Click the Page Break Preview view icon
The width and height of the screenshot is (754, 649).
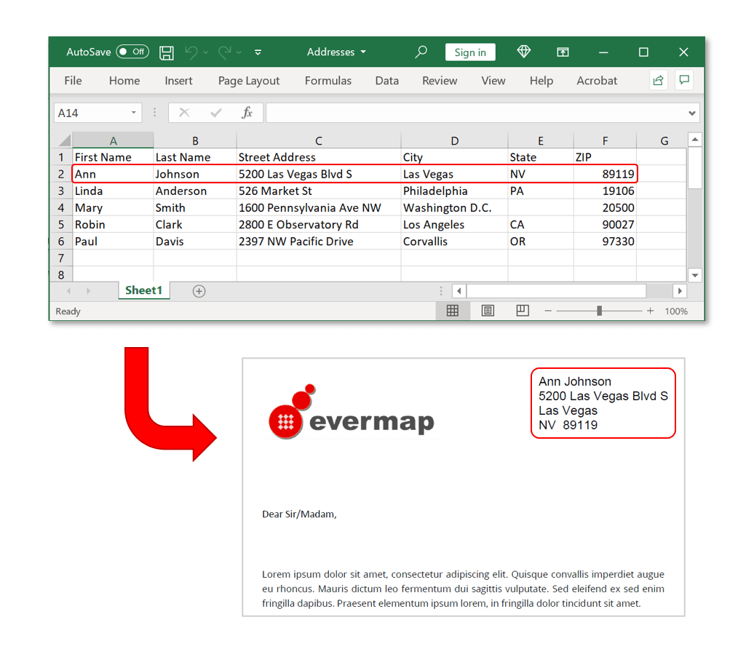[x=522, y=311]
